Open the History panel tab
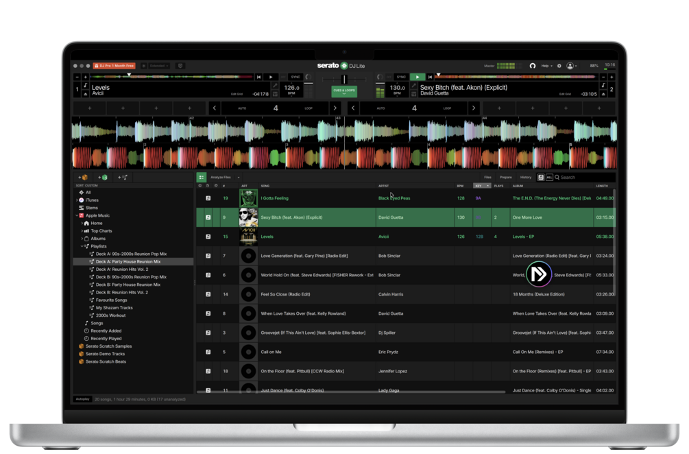Image resolution: width=689 pixels, height=454 pixels. point(526,177)
